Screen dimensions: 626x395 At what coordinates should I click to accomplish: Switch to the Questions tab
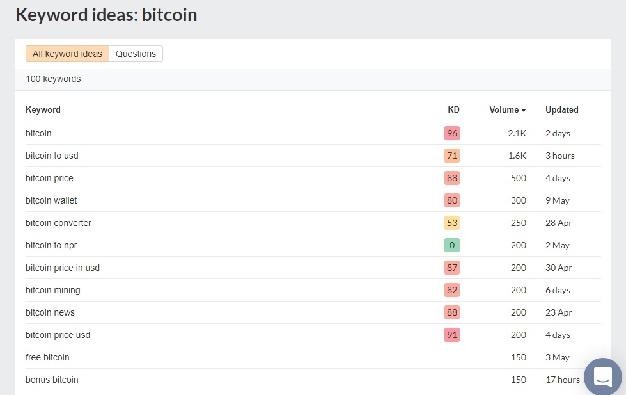[136, 54]
